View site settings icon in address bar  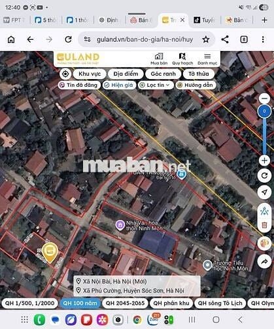88,39
